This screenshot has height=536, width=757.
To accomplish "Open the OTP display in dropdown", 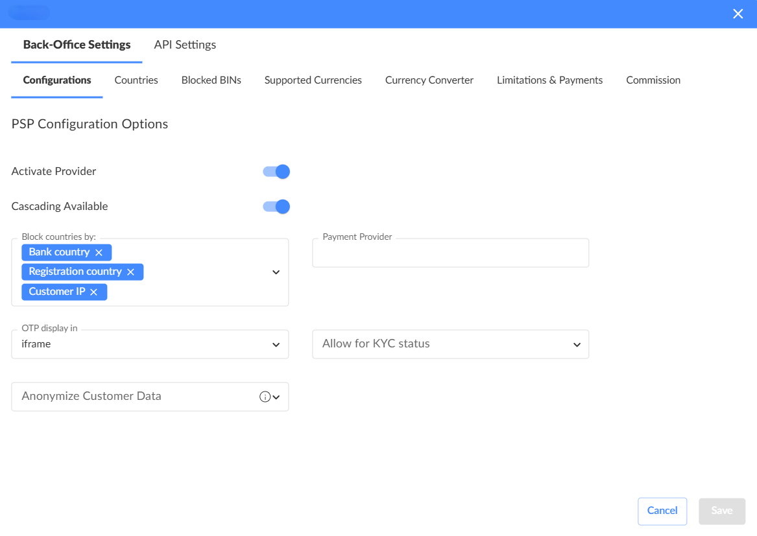I will pyautogui.click(x=276, y=344).
